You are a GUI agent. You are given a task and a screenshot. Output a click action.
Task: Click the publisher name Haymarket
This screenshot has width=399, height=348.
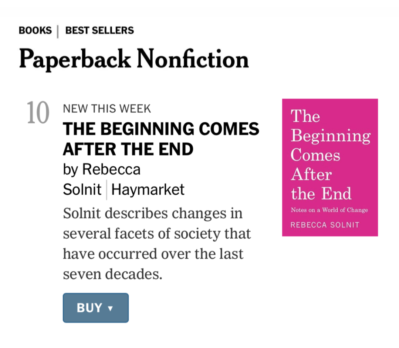pos(148,189)
